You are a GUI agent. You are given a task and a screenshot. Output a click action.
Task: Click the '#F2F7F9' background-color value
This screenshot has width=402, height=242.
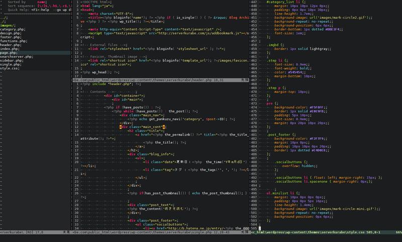pos(317,138)
